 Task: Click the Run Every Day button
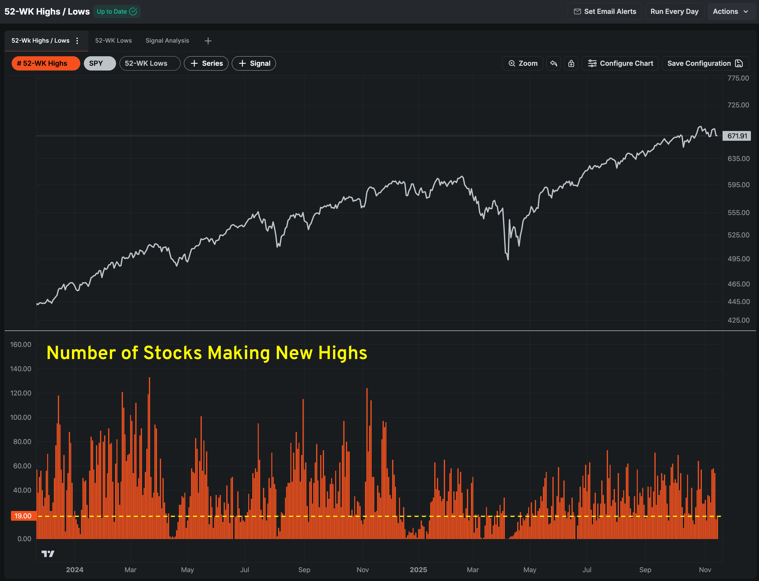pos(674,12)
